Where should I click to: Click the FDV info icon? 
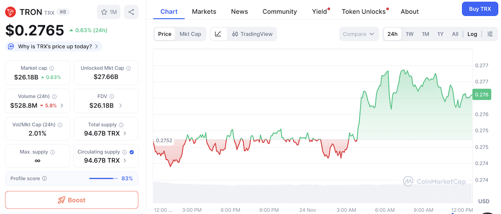112,96
